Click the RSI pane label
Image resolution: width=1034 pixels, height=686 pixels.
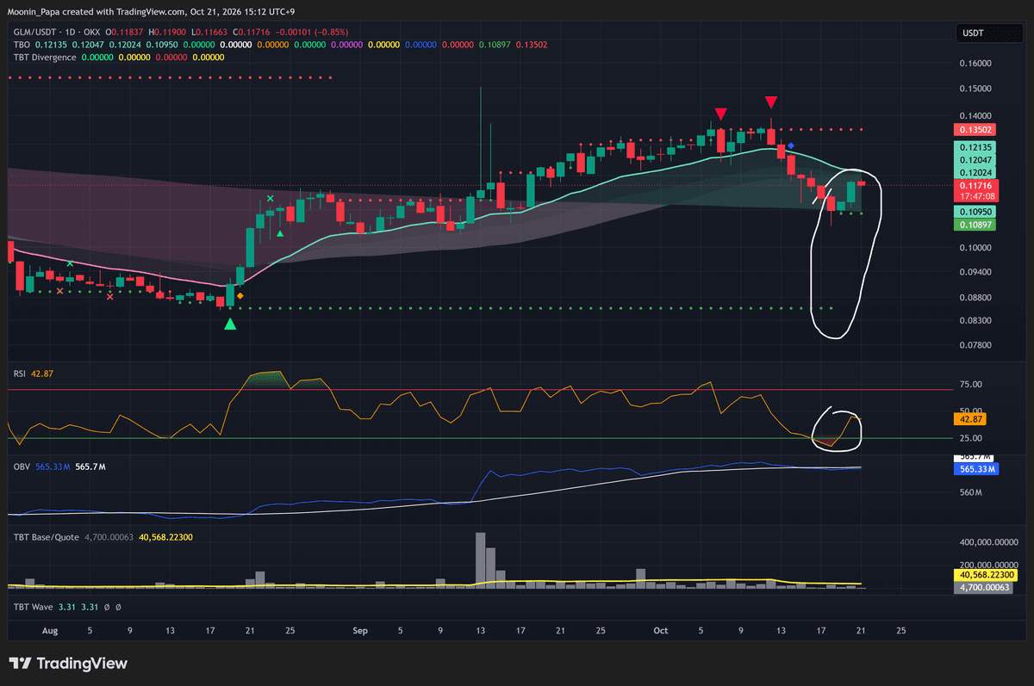tap(18, 374)
